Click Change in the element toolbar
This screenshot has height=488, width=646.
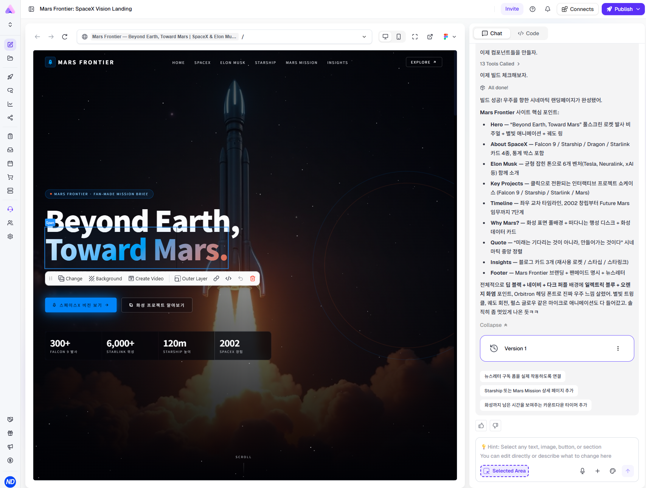coord(70,279)
